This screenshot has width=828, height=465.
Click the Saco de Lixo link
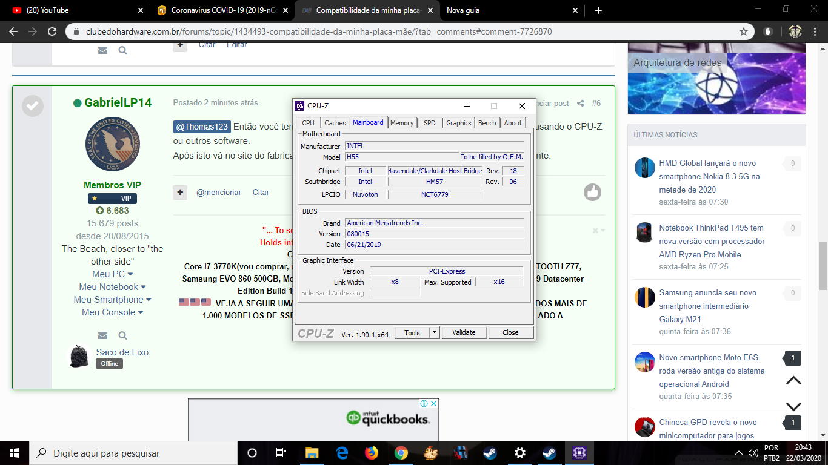(122, 352)
